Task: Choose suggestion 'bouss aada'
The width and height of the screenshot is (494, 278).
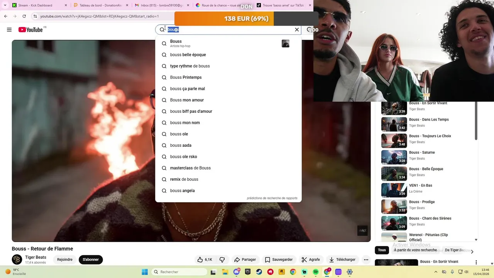Action: [228, 145]
